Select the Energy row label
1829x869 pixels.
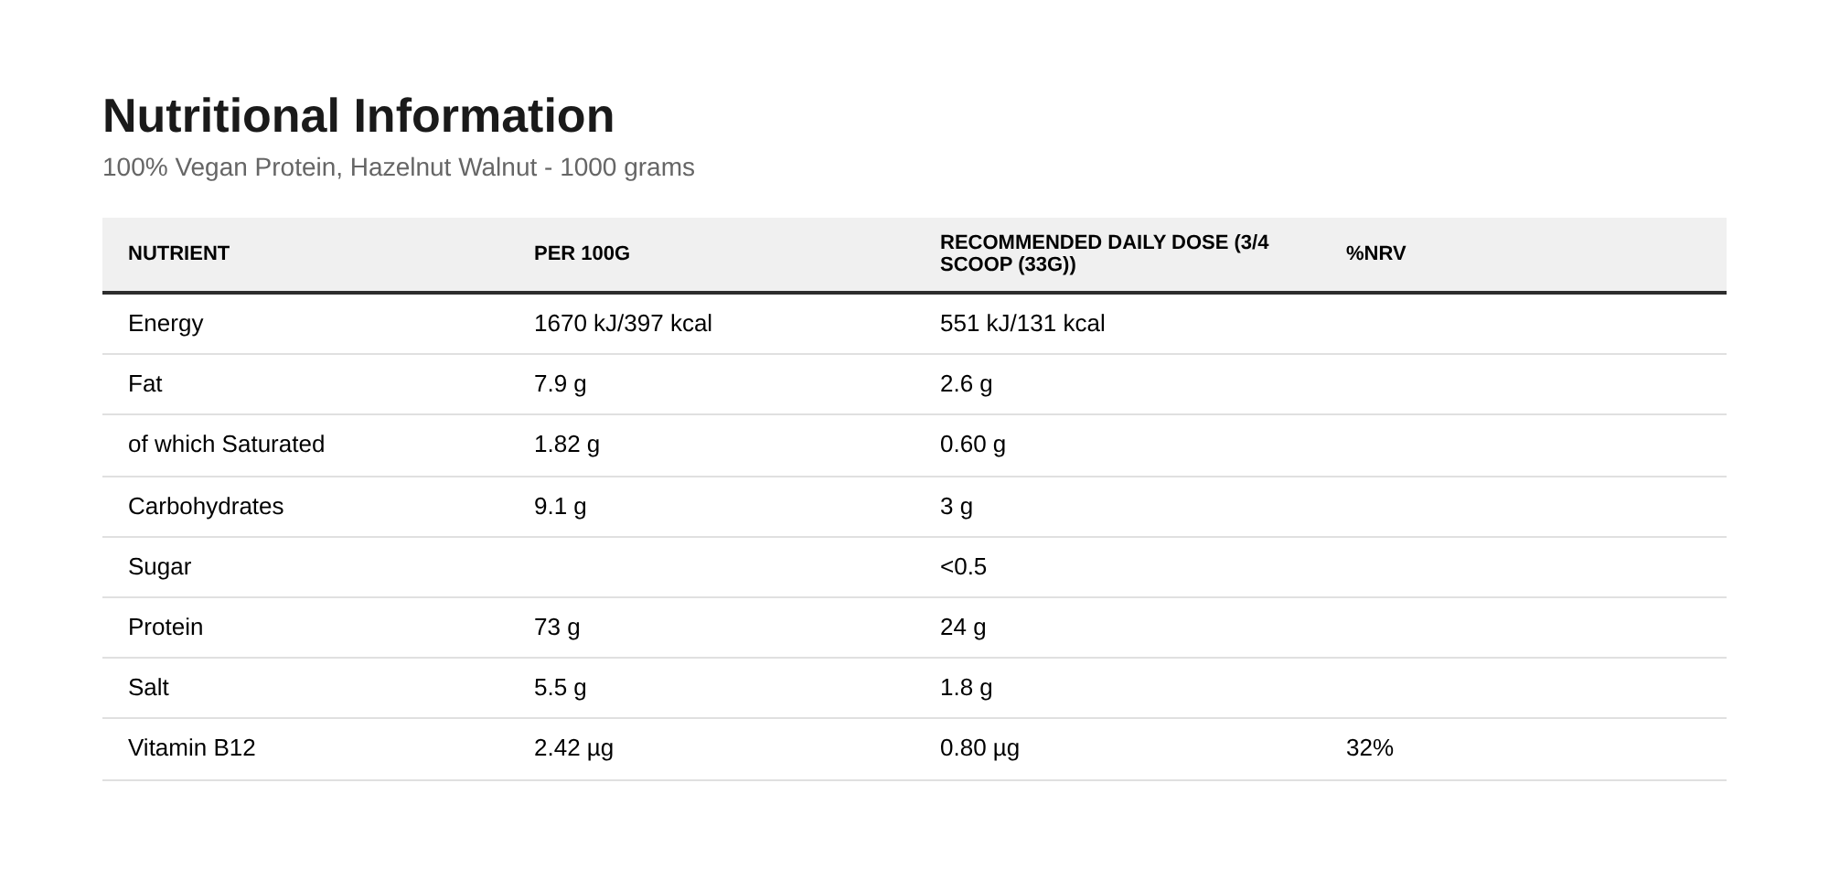coord(166,324)
